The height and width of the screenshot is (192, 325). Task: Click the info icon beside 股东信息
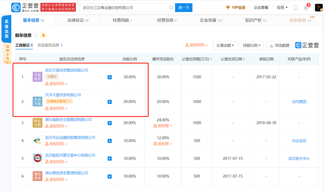pyautogui.click(x=36, y=35)
